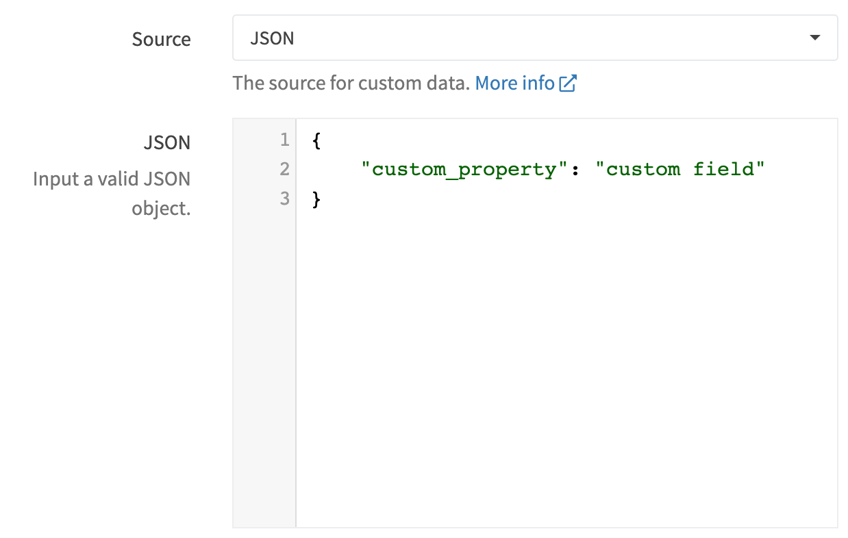Click the external link icon beside More info
This screenshot has height=538, width=848.
(568, 84)
